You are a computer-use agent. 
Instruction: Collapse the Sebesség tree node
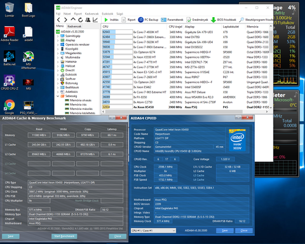58,96
